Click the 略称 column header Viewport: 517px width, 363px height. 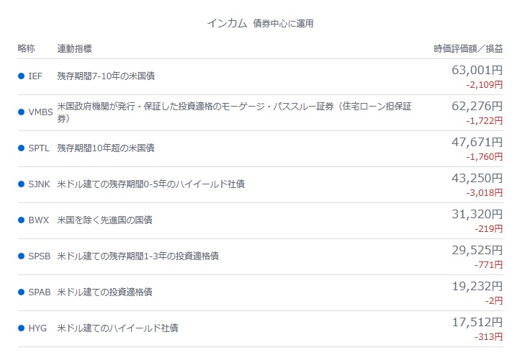coord(27,48)
